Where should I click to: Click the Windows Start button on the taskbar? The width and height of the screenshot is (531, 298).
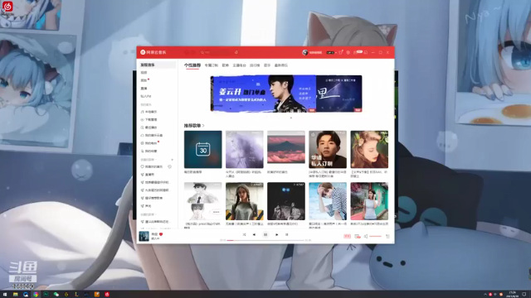(x=5, y=295)
